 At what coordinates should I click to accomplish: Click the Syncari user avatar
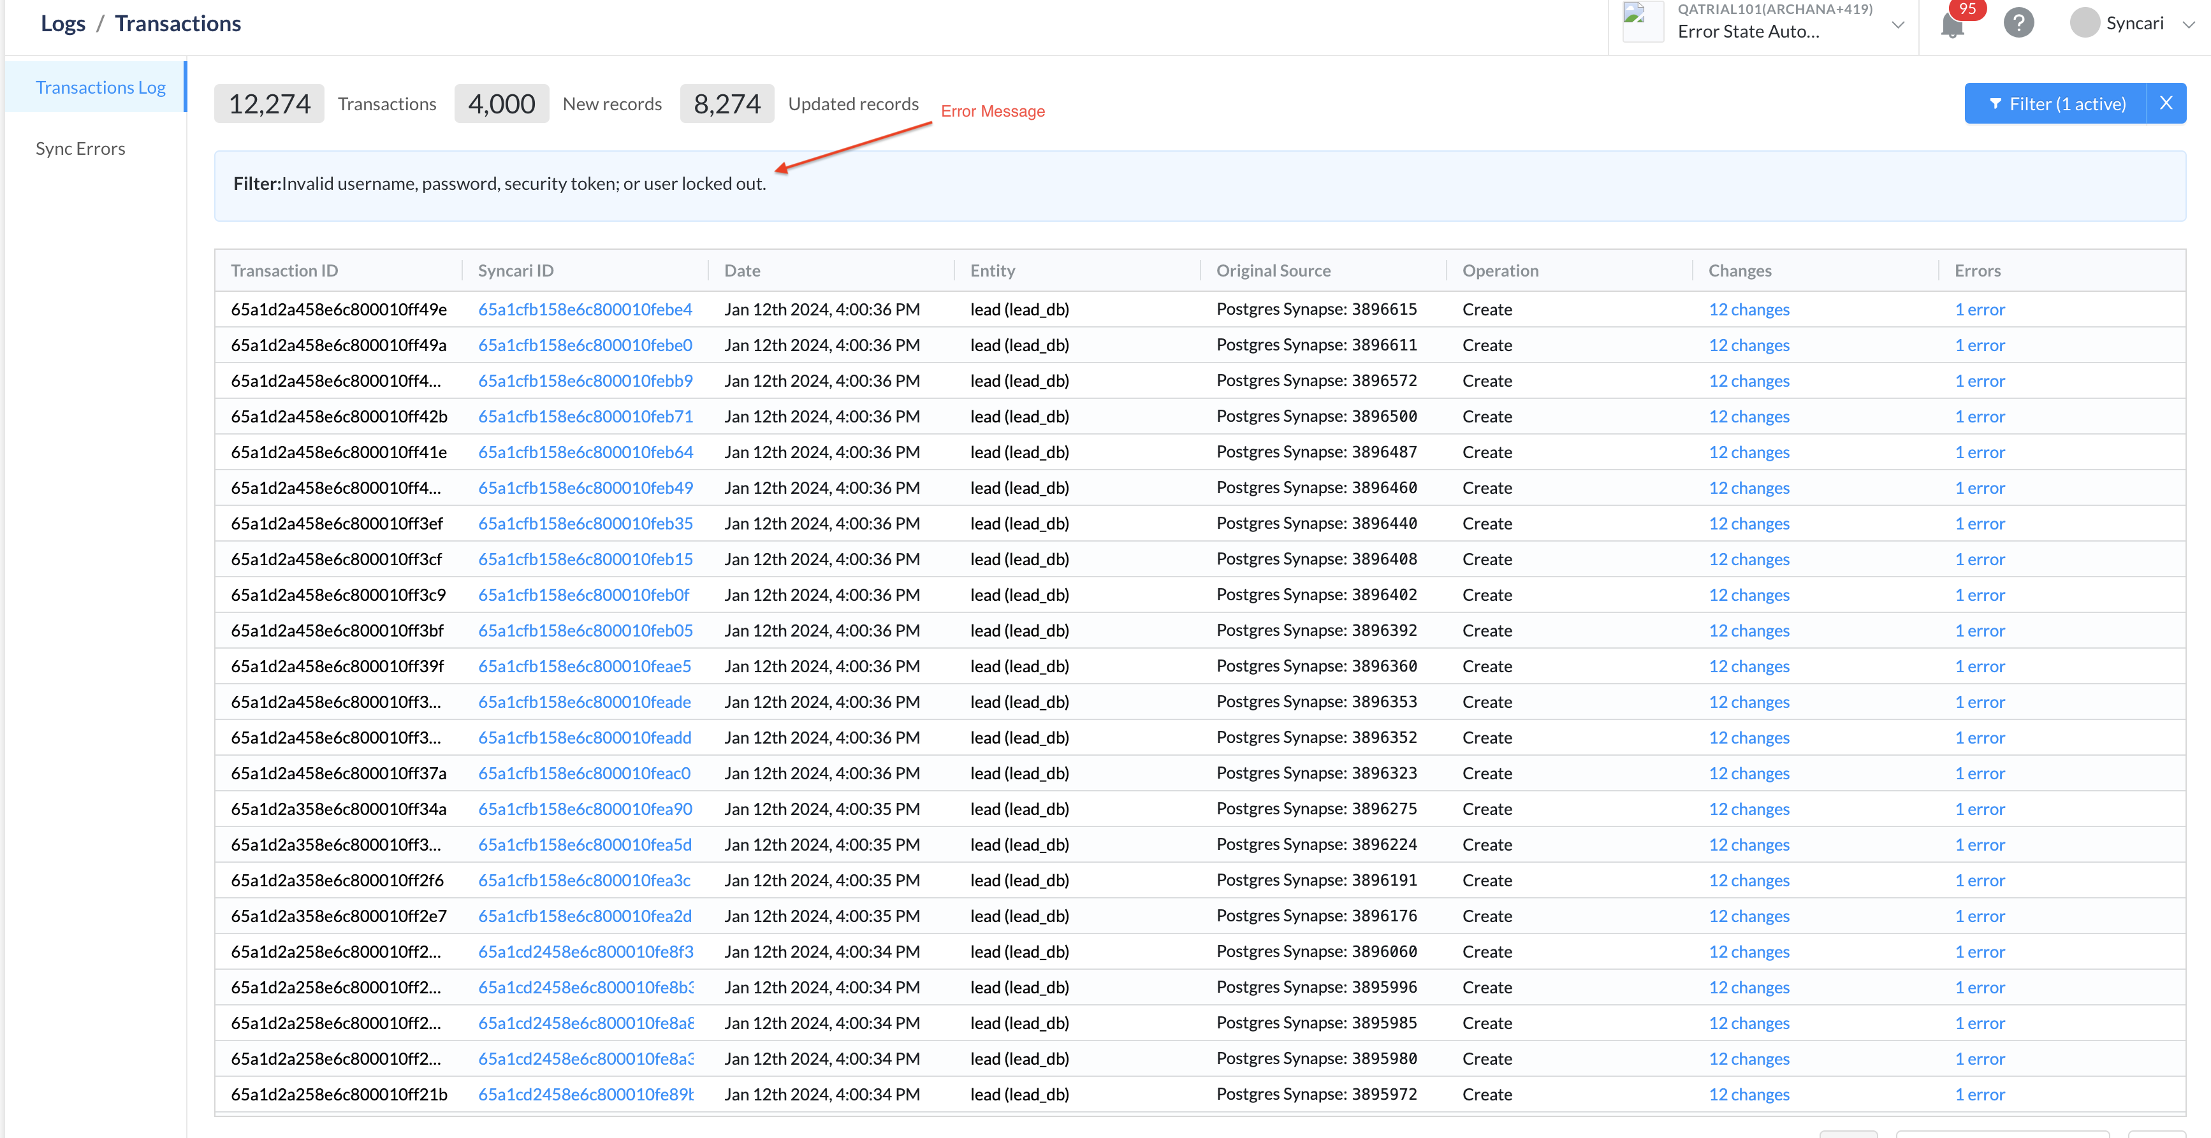tap(2084, 22)
